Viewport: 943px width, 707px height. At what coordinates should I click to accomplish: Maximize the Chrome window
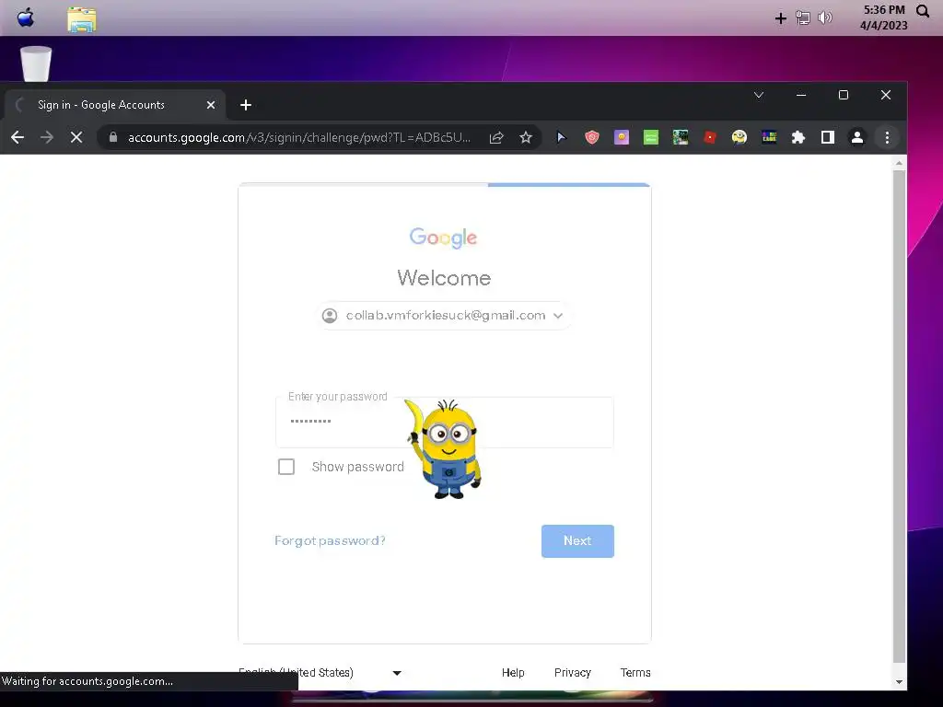(x=844, y=95)
